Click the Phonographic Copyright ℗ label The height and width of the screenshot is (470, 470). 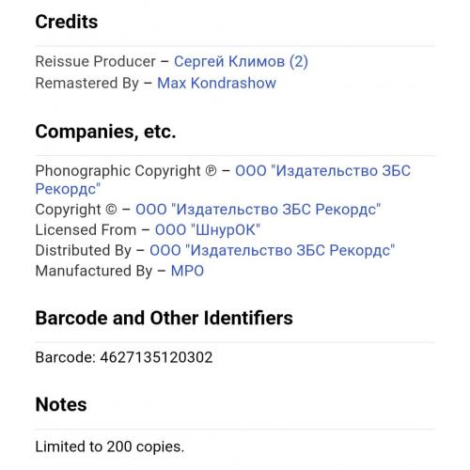click(126, 171)
